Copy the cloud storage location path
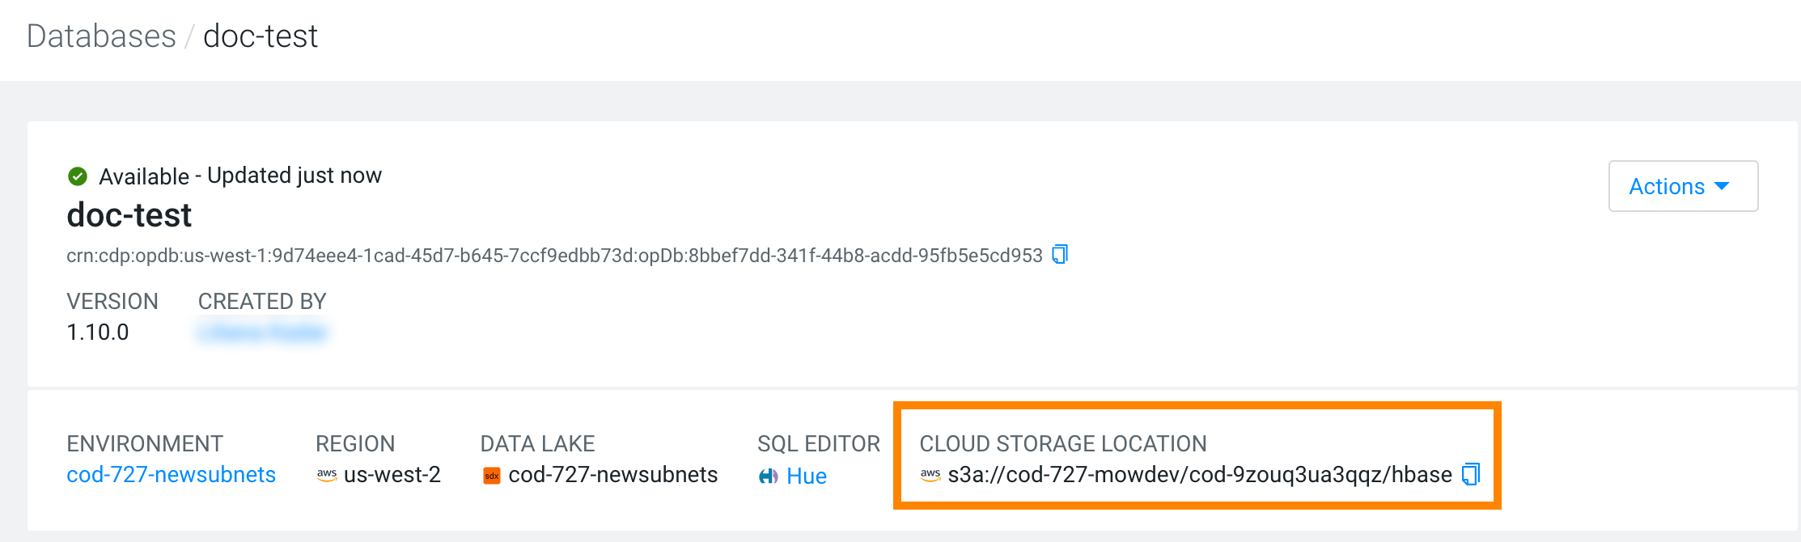Screen dimensions: 1801x542 [x=1471, y=474]
